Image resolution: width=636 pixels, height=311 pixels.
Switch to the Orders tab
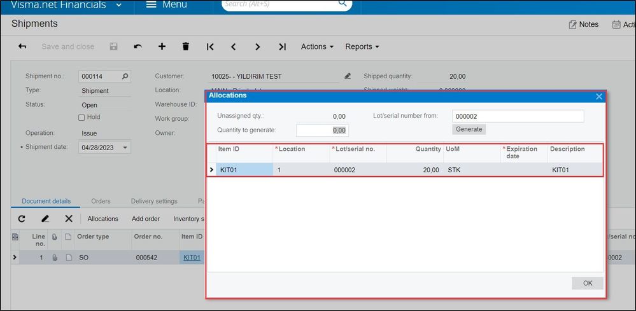tap(101, 201)
